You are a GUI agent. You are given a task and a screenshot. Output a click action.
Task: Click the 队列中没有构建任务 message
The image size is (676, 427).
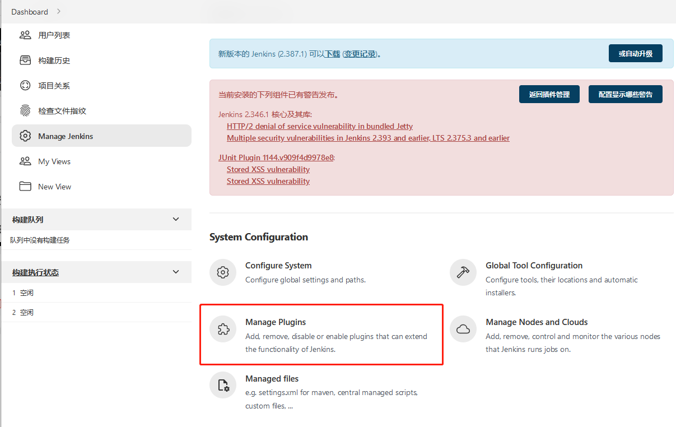click(40, 240)
